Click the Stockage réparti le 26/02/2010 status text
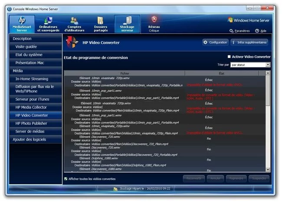The height and width of the screenshot is (203, 282). [x=145, y=189]
